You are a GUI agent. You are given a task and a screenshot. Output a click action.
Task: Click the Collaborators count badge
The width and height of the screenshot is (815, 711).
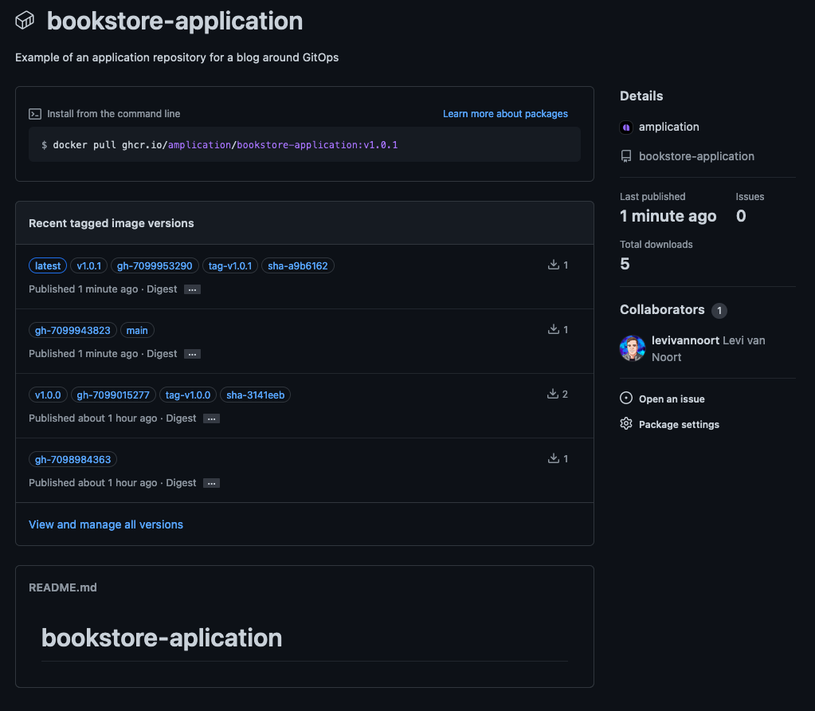pyautogui.click(x=719, y=311)
